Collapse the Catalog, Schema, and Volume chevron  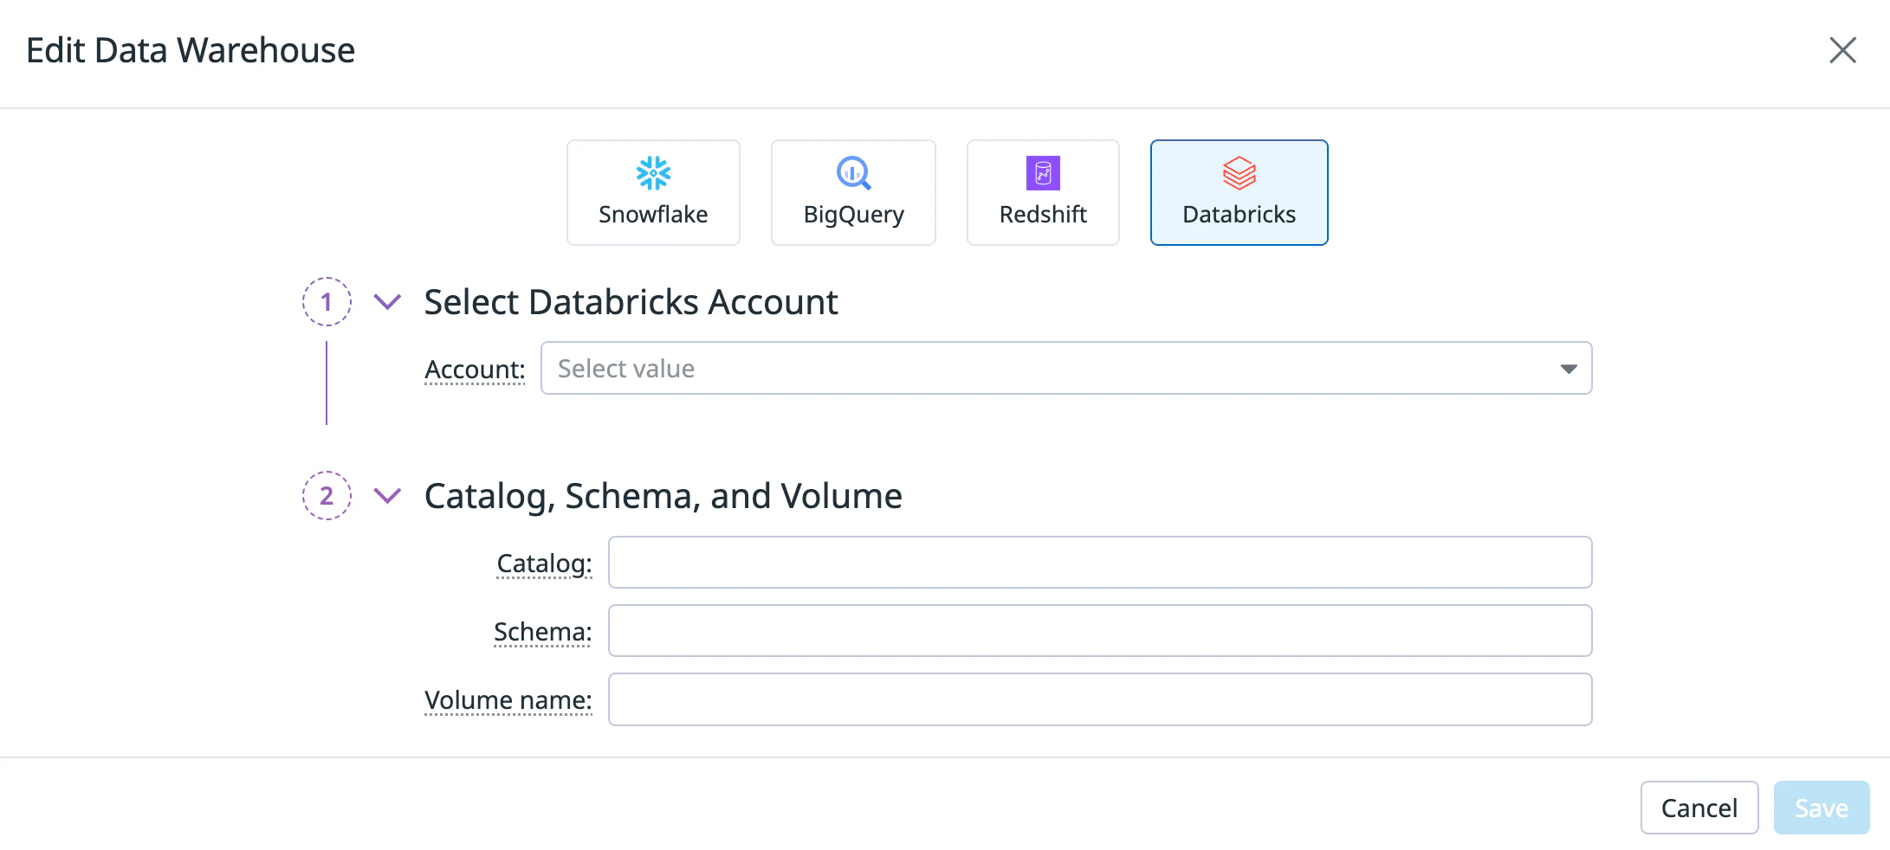(387, 496)
